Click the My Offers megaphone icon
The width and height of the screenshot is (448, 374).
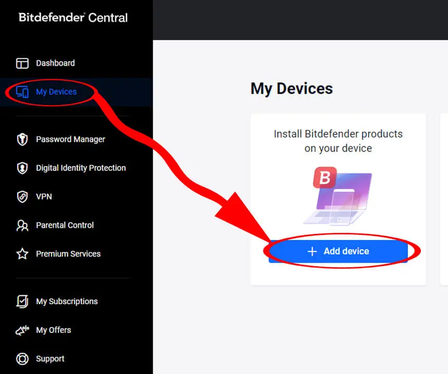coord(22,330)
